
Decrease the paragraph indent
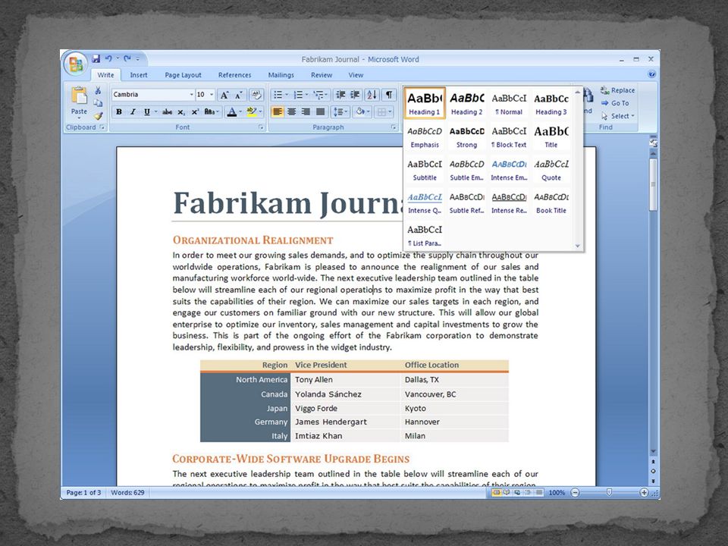[x=340, y=96]
